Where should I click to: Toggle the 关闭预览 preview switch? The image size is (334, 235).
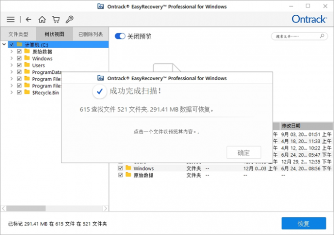120,36
